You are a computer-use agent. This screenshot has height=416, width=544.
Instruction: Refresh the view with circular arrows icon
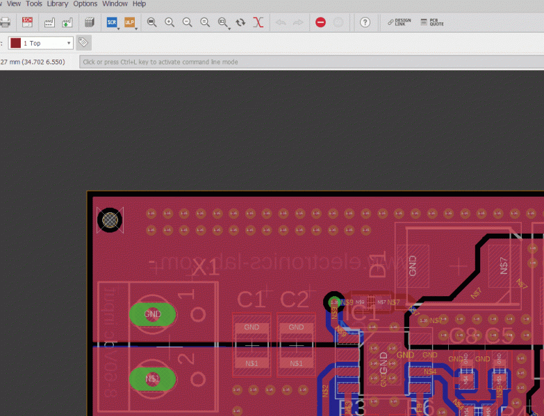tap(240, 22)
